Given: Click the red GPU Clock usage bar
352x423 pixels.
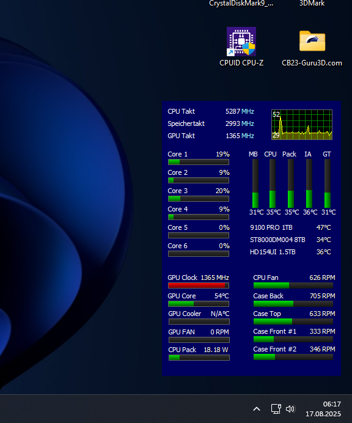Looking at the screenshot, I should (199, 285).
